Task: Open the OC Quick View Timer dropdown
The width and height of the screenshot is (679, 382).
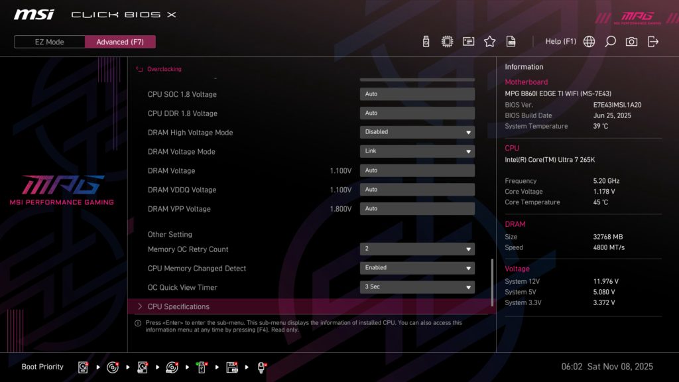Action: (416, 287)
